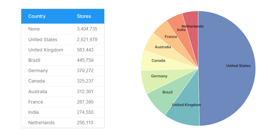Click the 379,272 stores value
This screenshot has width=268, height=136.
85,71
